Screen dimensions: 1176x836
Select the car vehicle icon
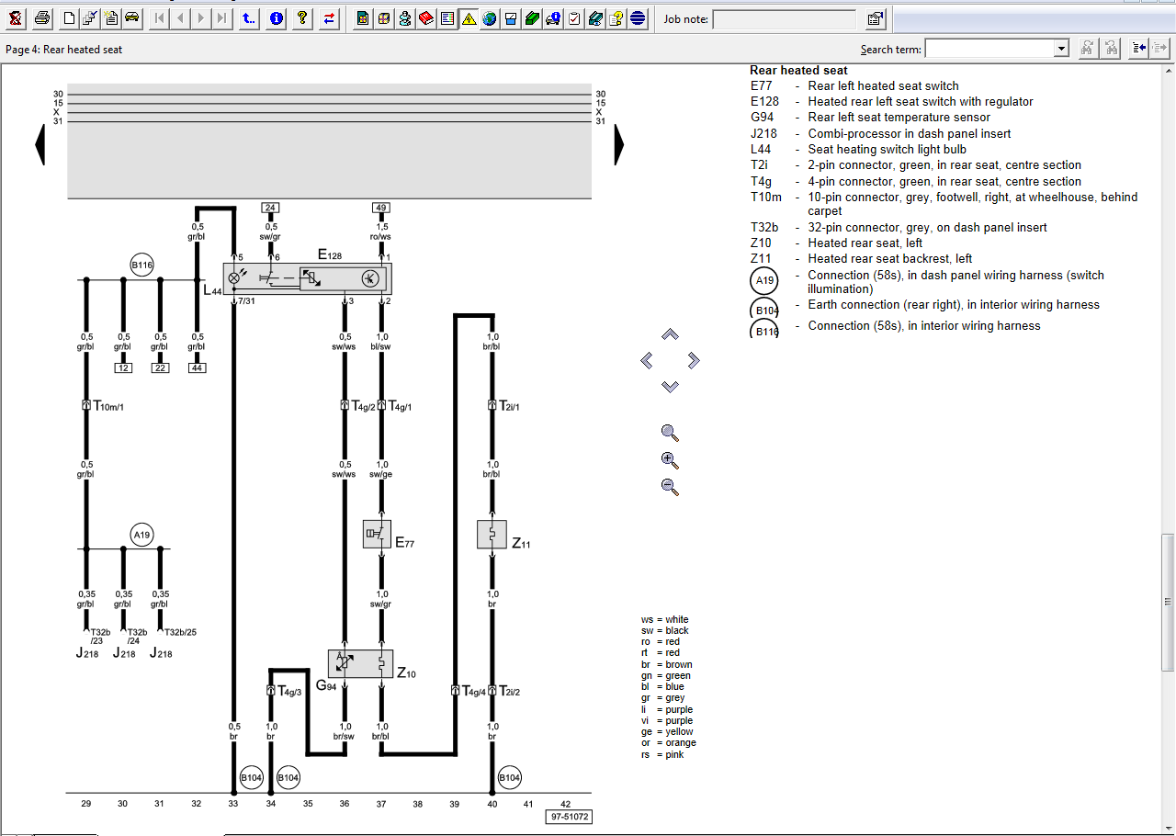pyautogui.click(x=131, y=18)
